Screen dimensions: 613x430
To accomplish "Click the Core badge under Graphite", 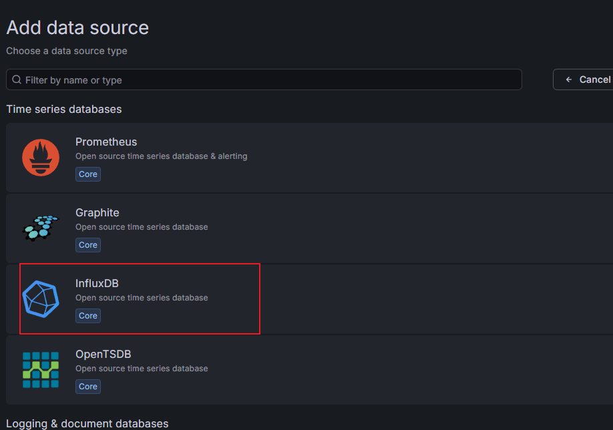I will pyautogui.click(x=88, y=245).
